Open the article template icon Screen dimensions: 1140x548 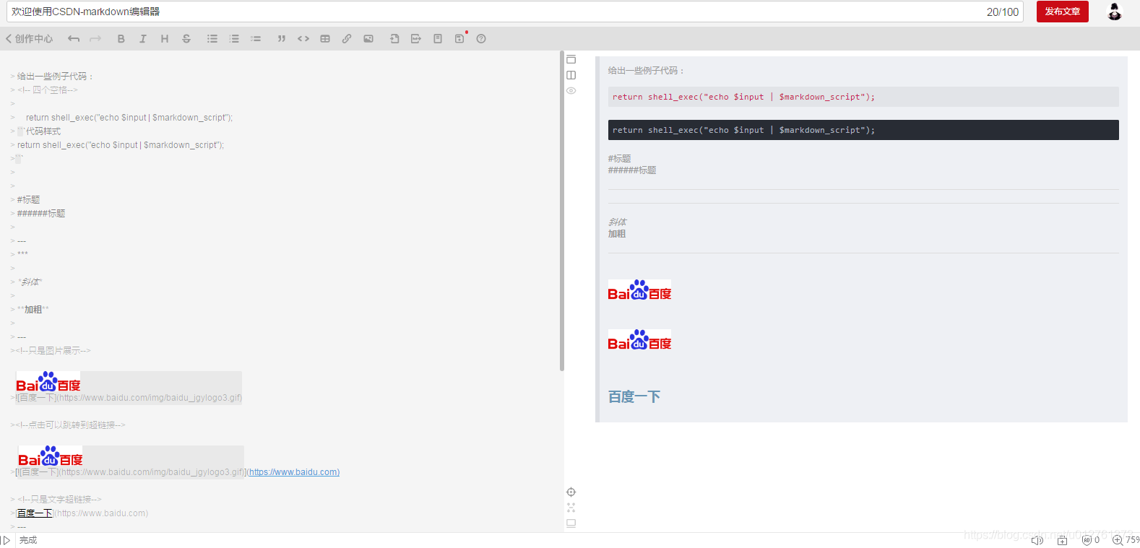(x=438, y=39)
